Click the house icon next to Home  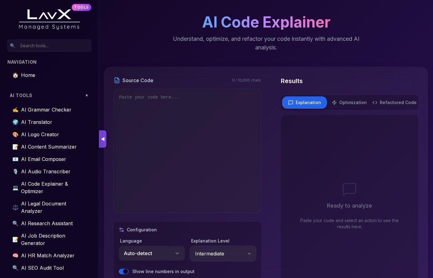15,75
